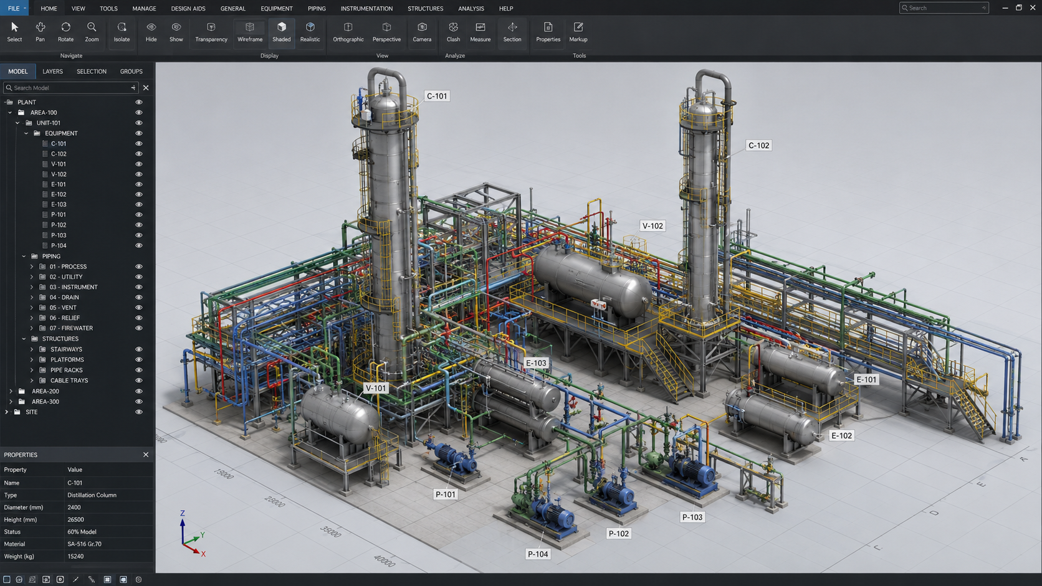The width and height of the screenshot is (1042, 586).
Task: Expand the 06 - RELIEF folder
Action: pos(32,318)
